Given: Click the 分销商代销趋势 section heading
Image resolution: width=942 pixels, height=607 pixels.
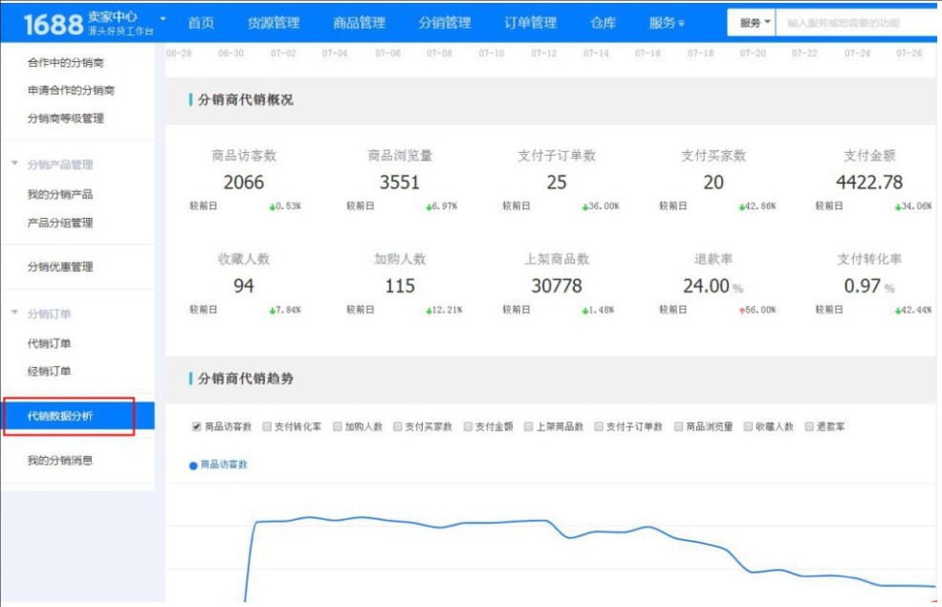Looking at the screenshot, I should point(245,379).
